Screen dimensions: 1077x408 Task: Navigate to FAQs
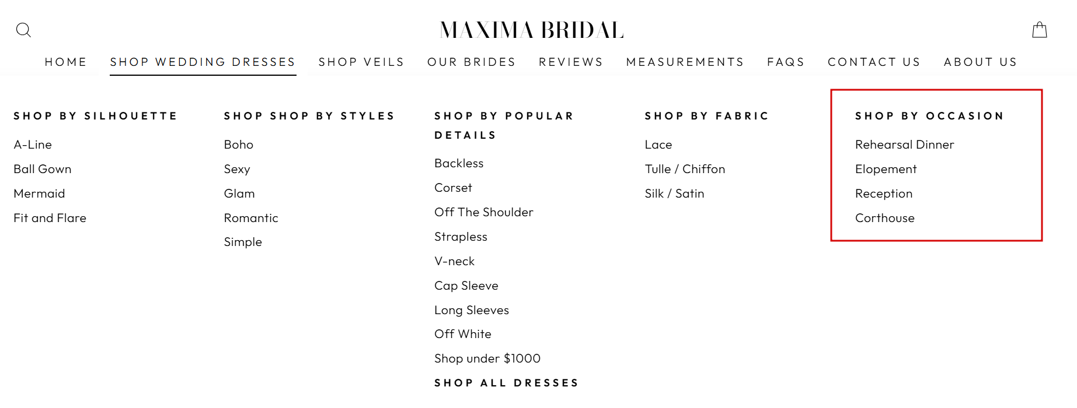[x=786, y=62]
